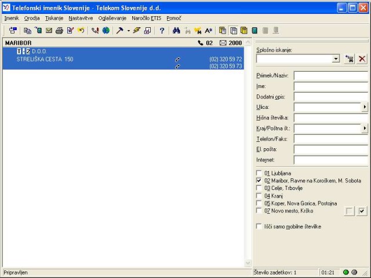The image size is (371, 278).
Task: Click the Splošno iskanje text field
Action: click(x=294, y=58)
